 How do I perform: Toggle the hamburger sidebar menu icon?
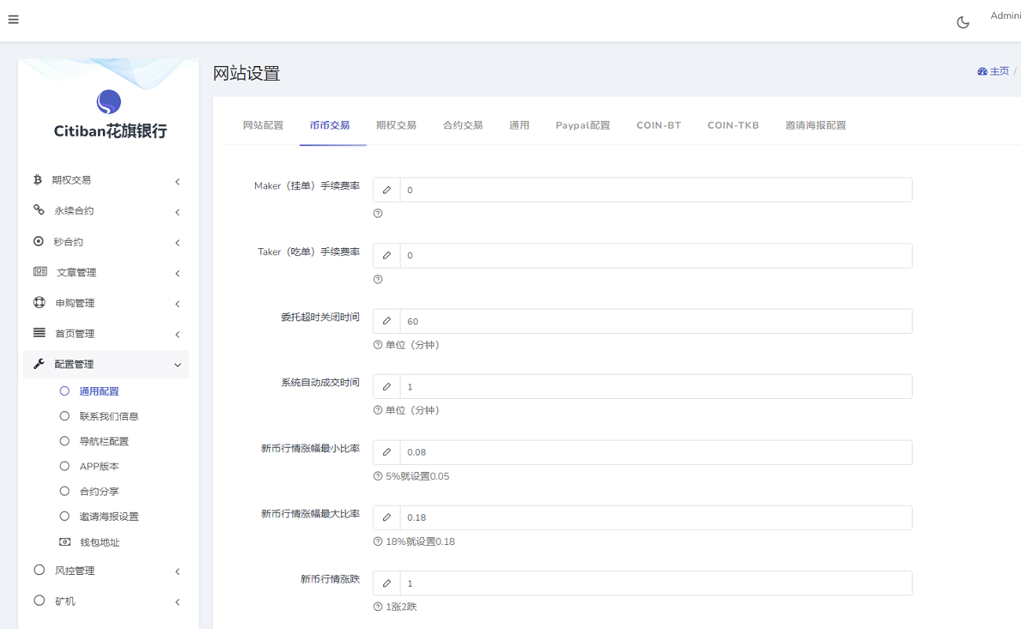tap(13, 20)
